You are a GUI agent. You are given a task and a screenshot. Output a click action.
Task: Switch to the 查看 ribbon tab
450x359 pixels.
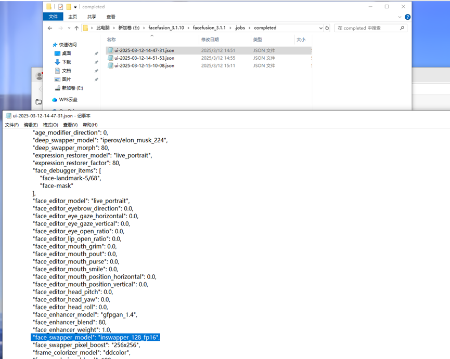(111, 17)
